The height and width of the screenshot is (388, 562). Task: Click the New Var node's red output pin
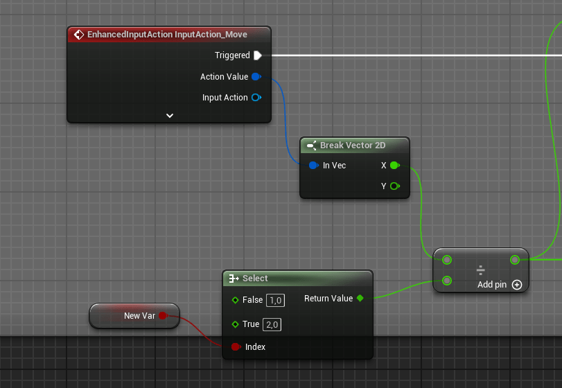coord(163,316)
